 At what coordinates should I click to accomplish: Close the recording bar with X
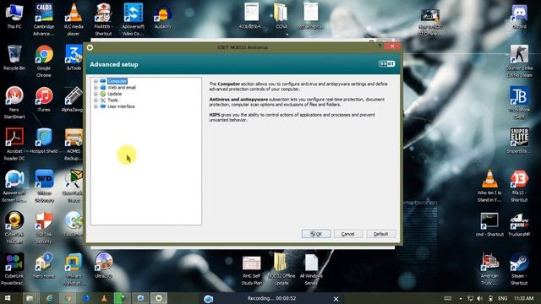tap(336, 299)
